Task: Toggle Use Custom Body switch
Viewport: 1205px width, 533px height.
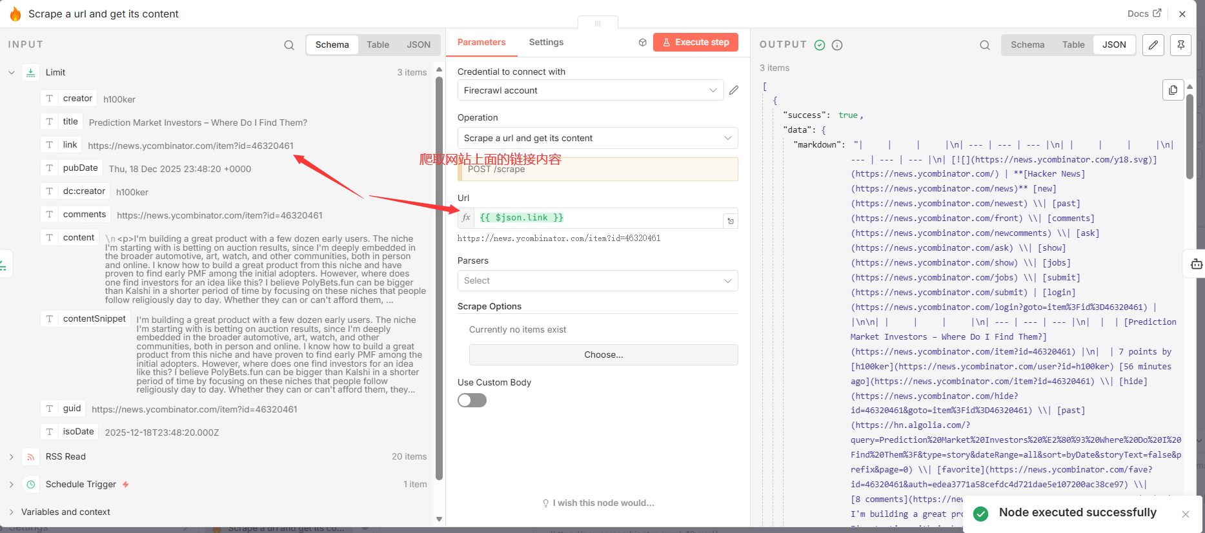Action: pyautogui.click(x=472, y=400)
